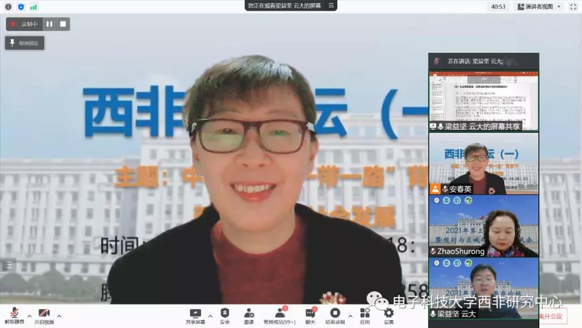Click the 正在讲话: 梁益坚 云大 speaker label
582x328 pixels.
(x=475, y=61)
